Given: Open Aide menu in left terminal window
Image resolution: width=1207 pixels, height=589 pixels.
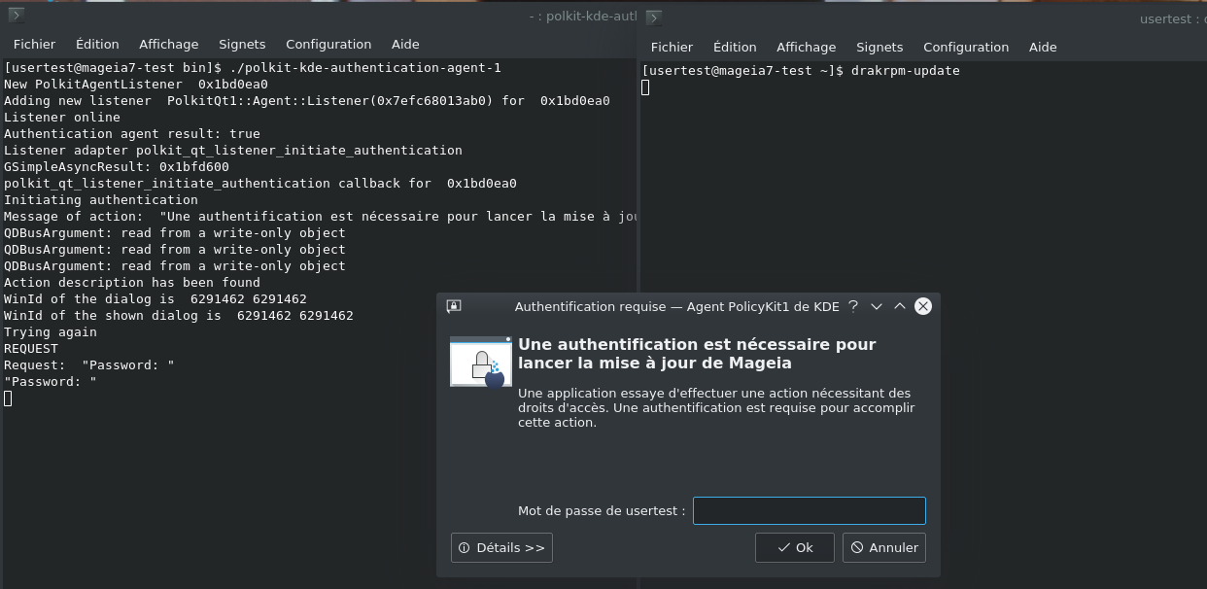Looking at the screenshot, I should click(405, 45).
